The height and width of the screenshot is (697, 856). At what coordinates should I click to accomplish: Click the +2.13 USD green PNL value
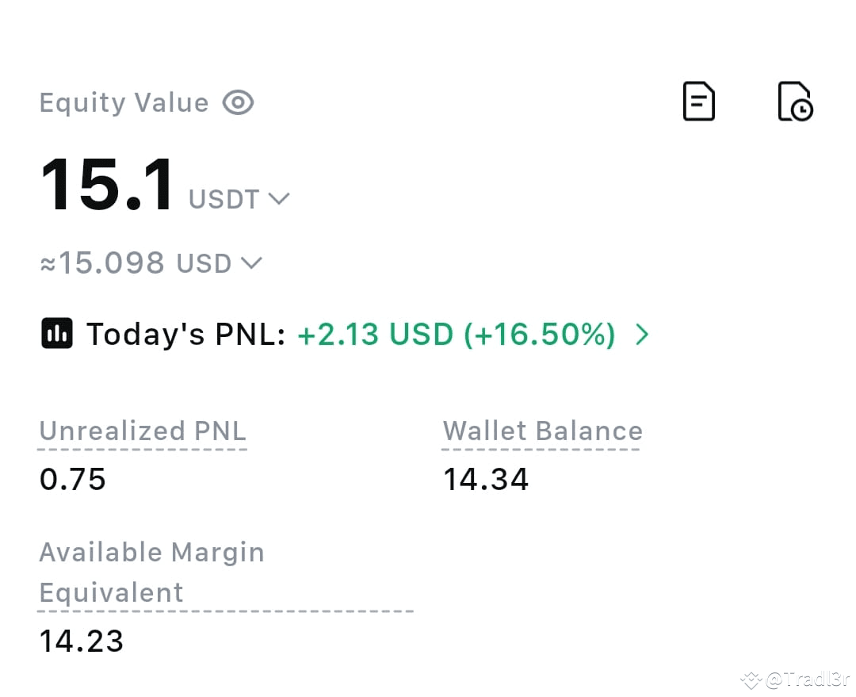(375, 334)
